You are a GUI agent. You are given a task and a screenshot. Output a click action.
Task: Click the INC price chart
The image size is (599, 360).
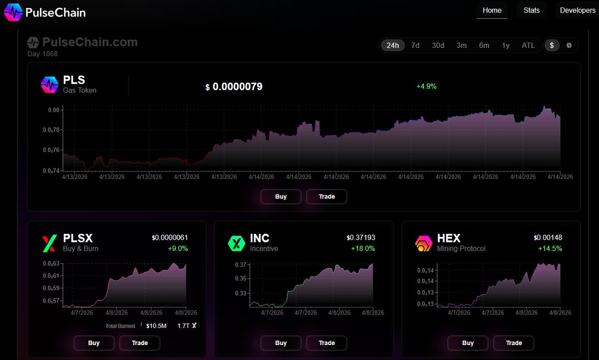(x=311, y=284)
